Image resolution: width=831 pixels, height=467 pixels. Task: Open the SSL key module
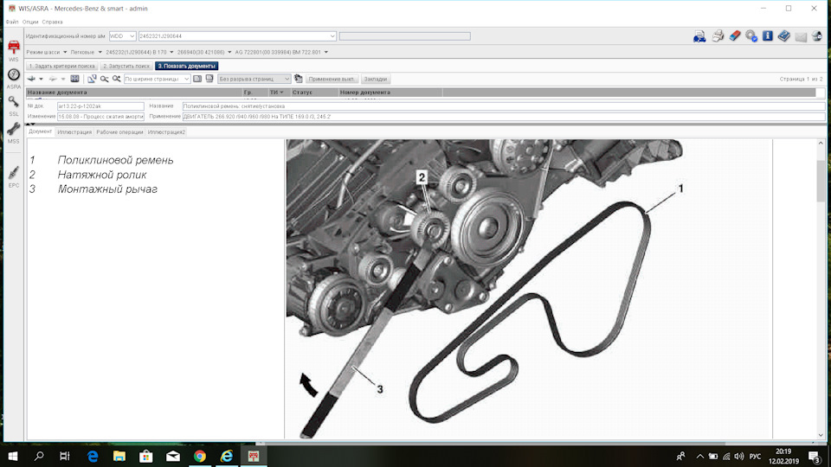(14, 106)
